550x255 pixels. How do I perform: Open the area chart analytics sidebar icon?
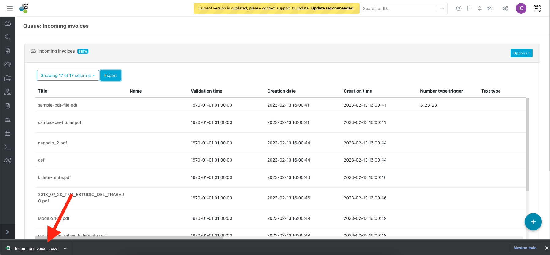coord(8,119)
